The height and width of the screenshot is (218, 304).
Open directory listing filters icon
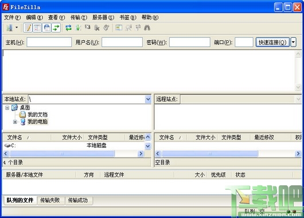[119, 28]
